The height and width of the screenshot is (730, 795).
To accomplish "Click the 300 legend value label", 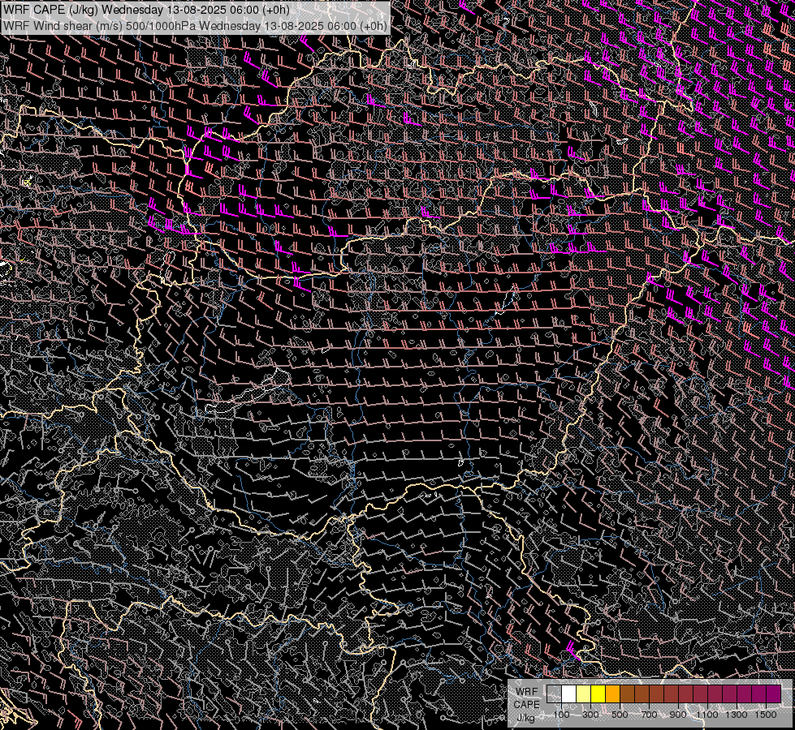I will pos(590,715).
